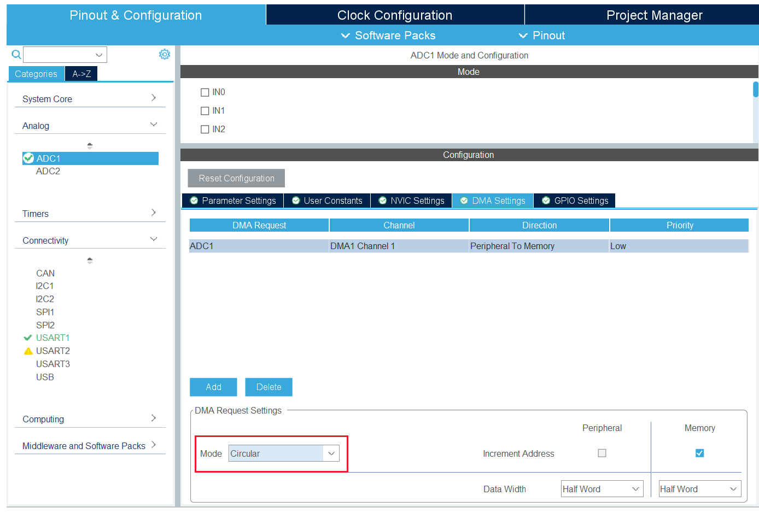Click the GPIO Settings tab check icon

(x=546, y=201)
